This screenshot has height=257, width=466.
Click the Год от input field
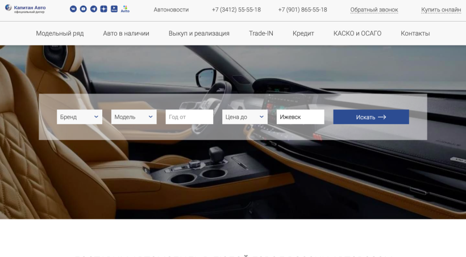tap(189, 117)
